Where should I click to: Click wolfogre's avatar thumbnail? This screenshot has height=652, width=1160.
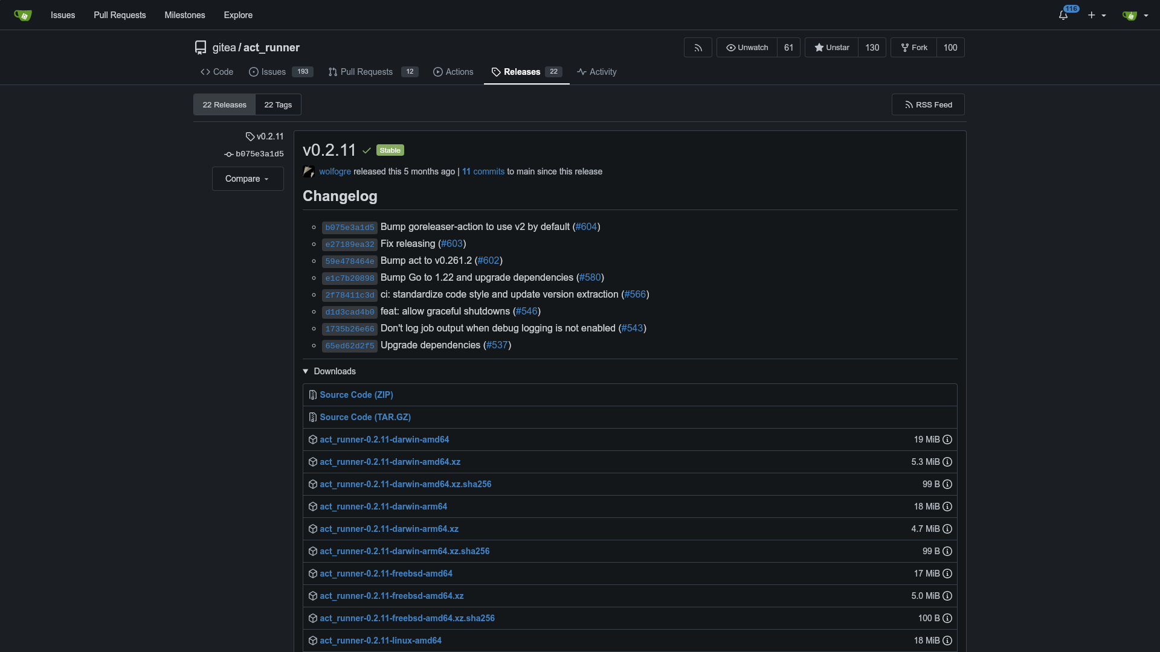tap(309, 171)
